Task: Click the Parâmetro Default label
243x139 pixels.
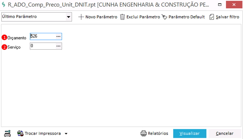Action: [186, 17]
